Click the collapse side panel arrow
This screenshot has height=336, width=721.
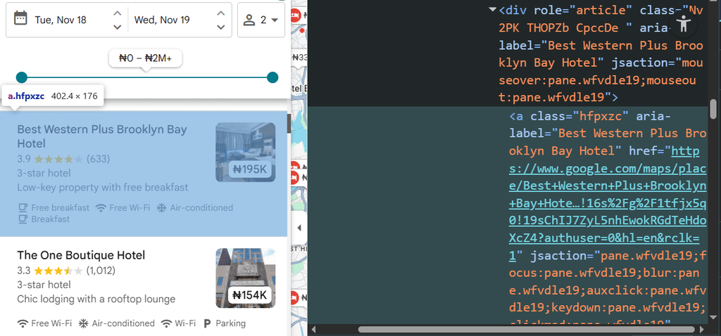(299, 228)
